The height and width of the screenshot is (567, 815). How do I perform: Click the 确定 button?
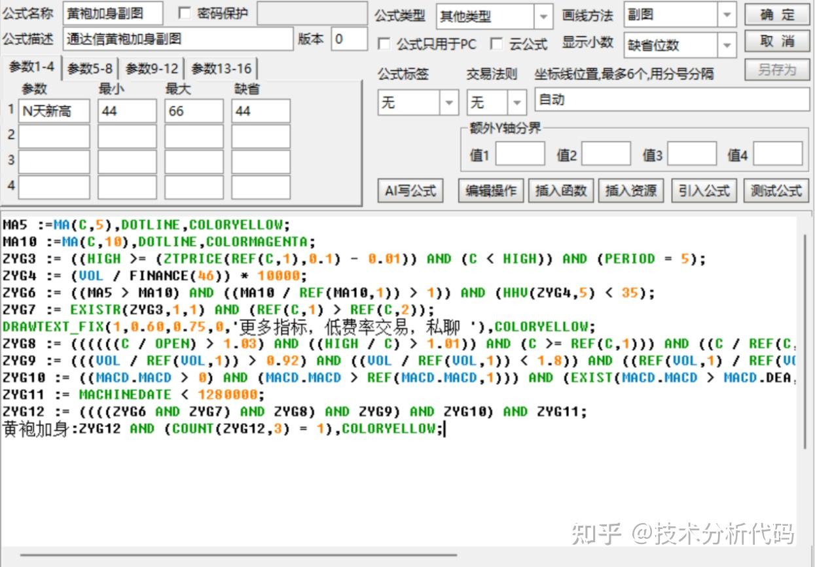[777, 14]
